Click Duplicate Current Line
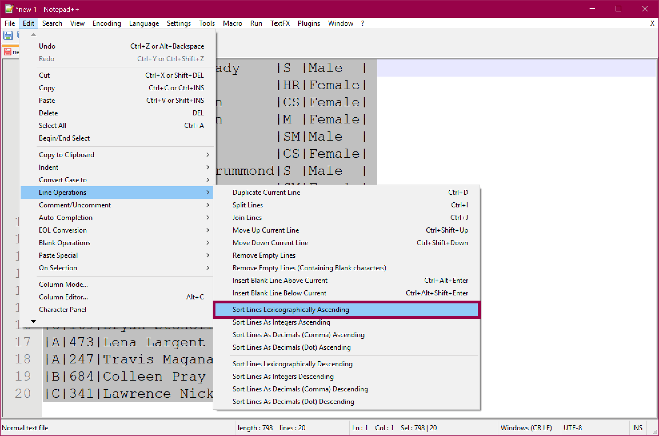659x436 pixels. point(266,192)
